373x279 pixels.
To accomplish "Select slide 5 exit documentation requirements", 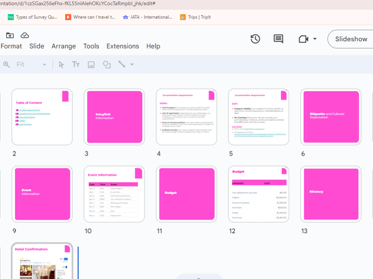I will click(258, 117).
